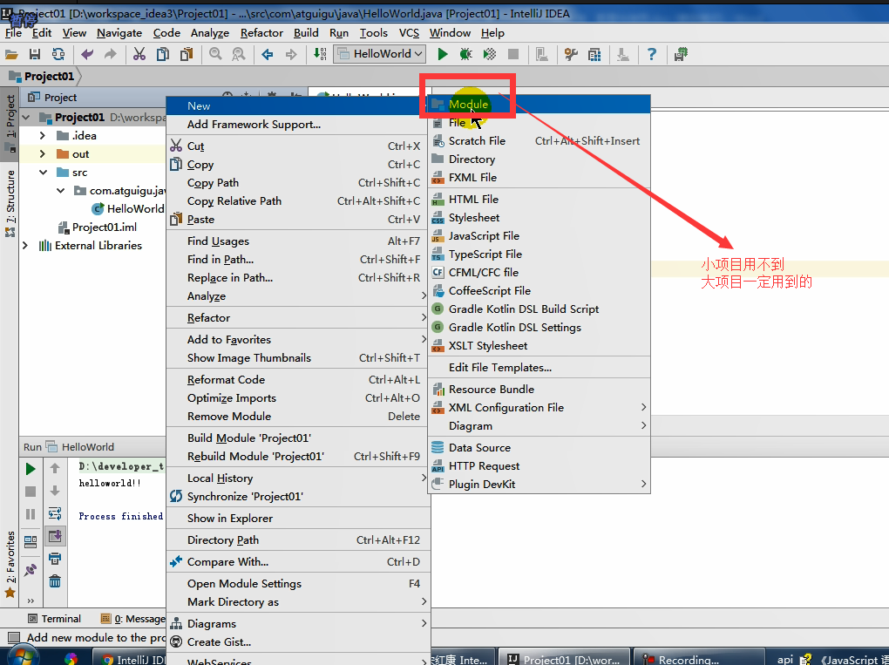
Task: Click the Synchronize toolbar icon
Action: click(x=58, y=54)
